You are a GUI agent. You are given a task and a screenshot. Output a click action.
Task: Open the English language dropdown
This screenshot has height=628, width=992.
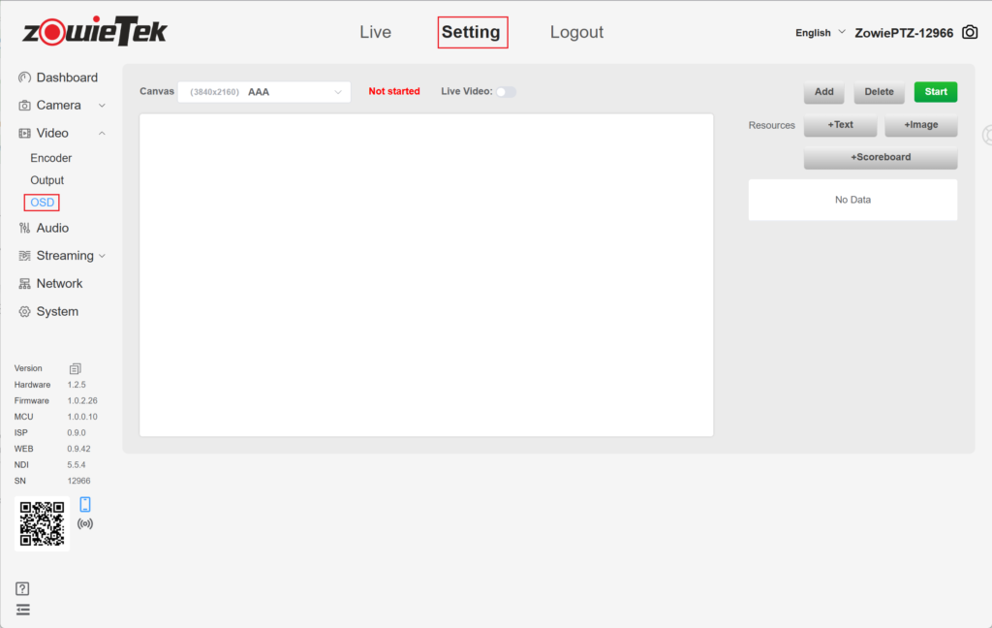(x=820, y=33)
